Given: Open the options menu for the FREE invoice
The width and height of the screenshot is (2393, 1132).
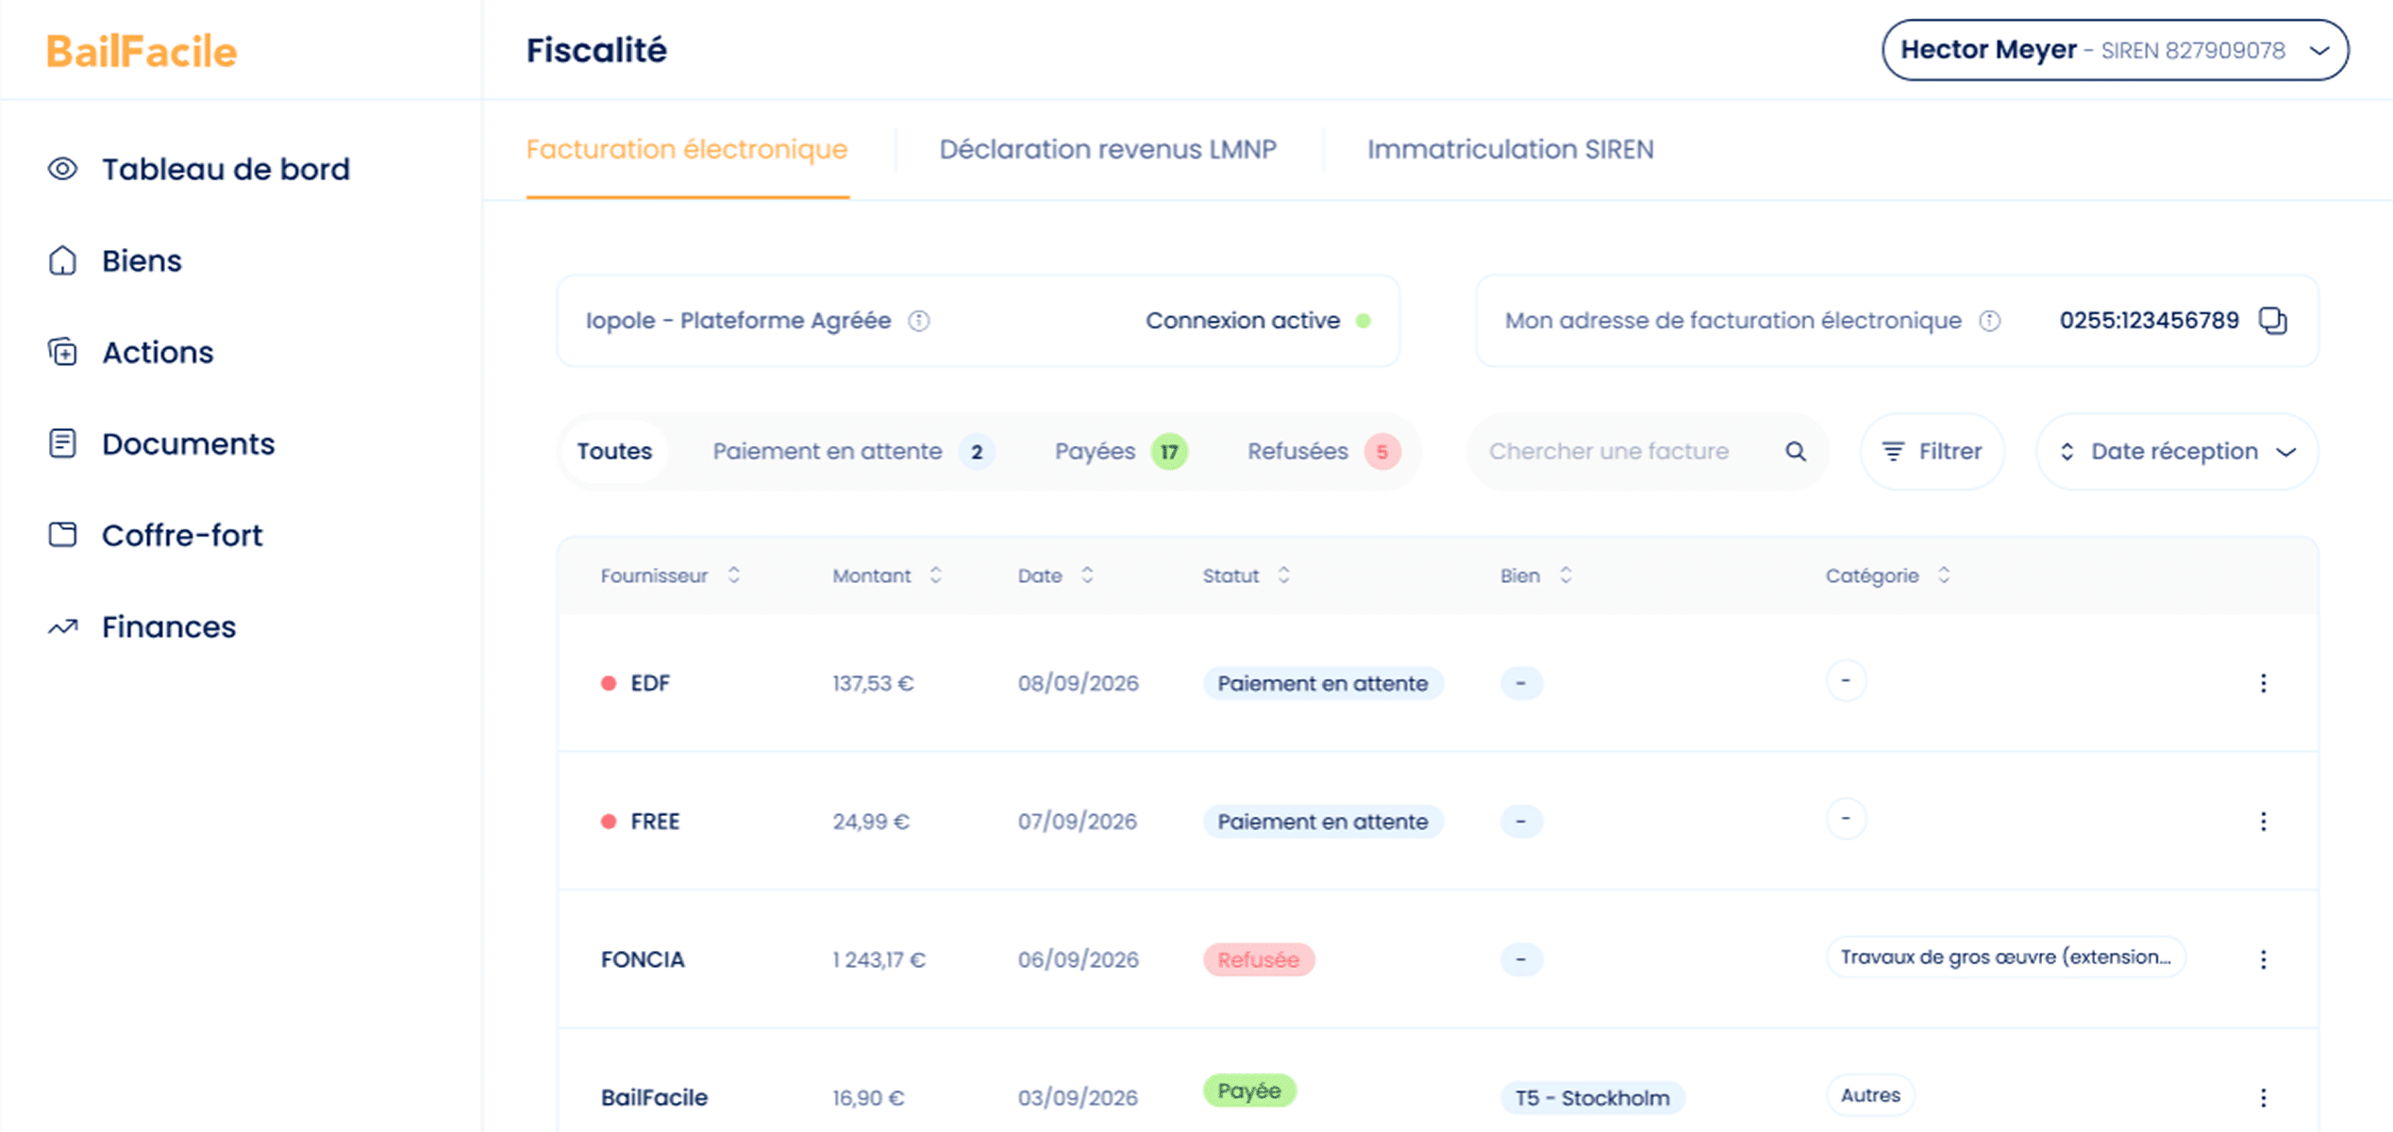Looking at the screenshot, I should click(2263, 822).
